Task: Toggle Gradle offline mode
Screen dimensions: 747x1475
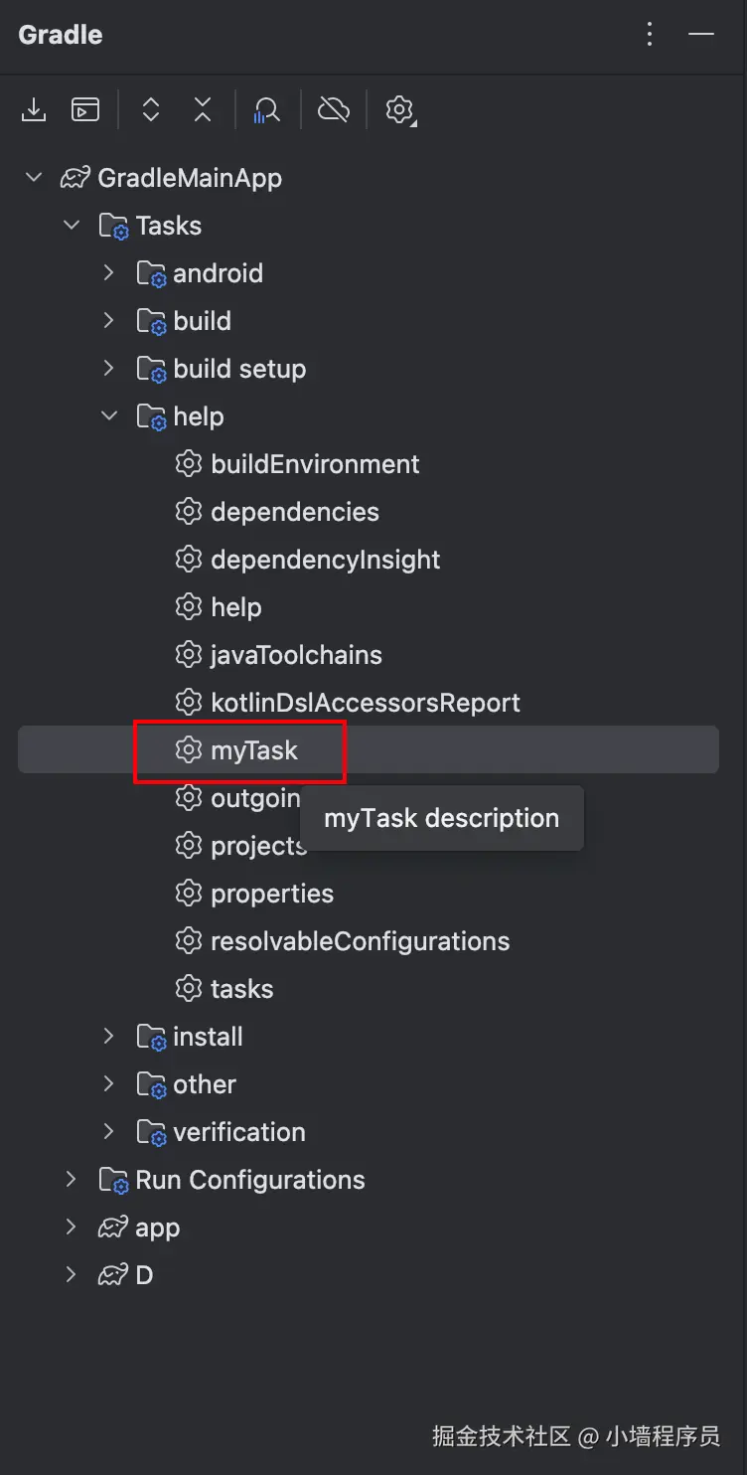Action: click(333, 109)
